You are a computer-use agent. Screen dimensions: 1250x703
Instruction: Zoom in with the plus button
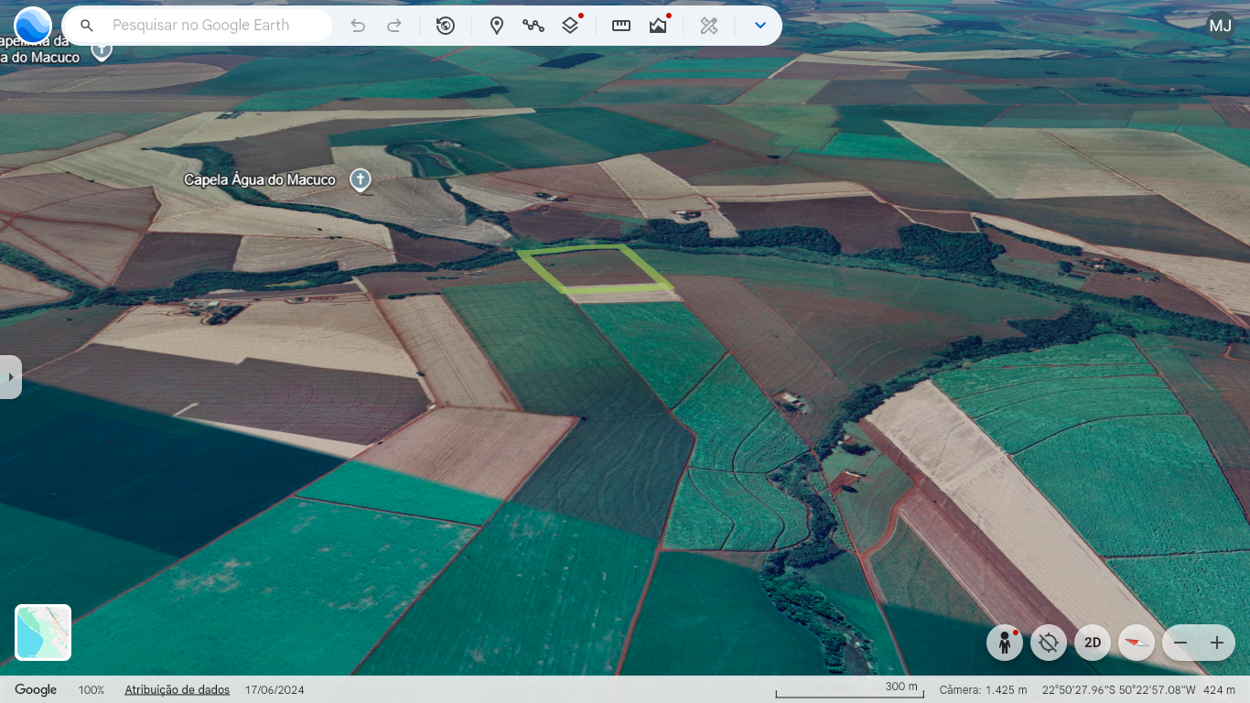pyautogui.click(x=1217, y=643)
